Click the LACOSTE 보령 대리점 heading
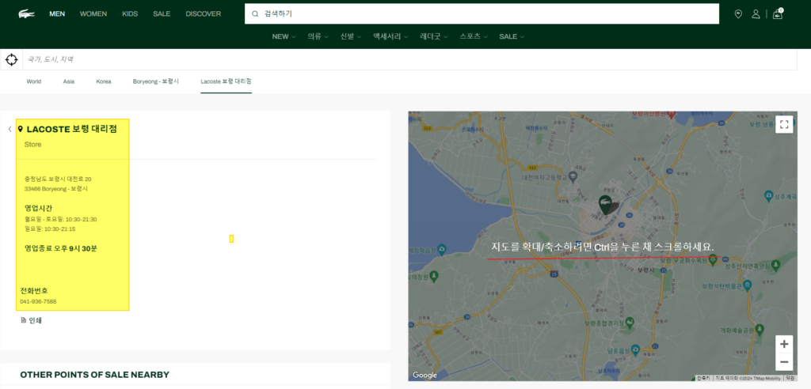This screenshot has width=811, height=389. [x=71, y=129]
